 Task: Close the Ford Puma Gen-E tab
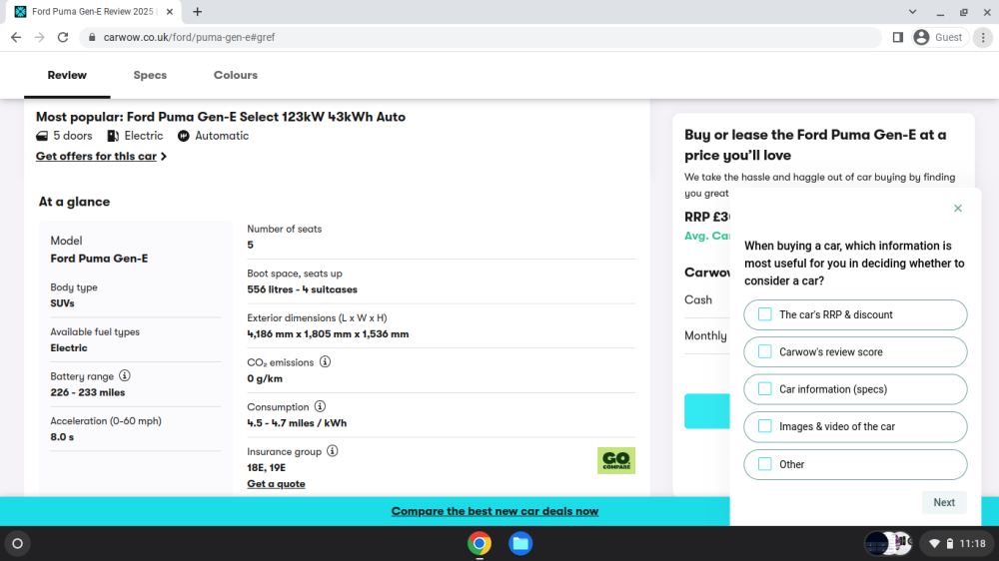tap(170, 11)
